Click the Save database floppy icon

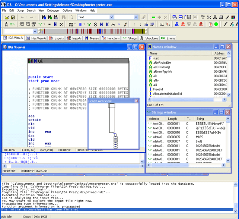(12, 18)
